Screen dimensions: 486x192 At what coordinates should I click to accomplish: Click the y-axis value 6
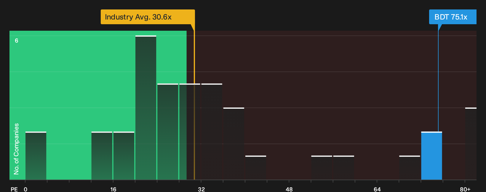point(17,40)
